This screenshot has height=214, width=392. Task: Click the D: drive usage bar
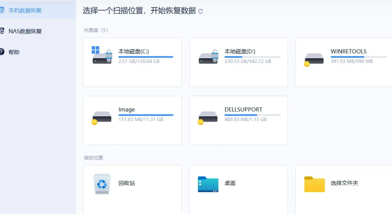coord(253,57)
